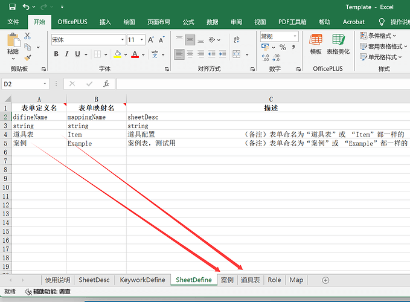Select cell containing difineName
The width and height of the screenshot is (410, 302).
tap(39, 117)
